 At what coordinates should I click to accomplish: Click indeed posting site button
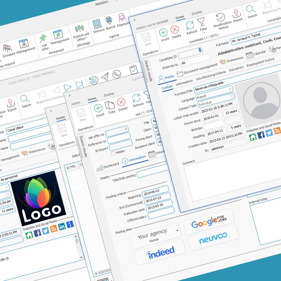tap(160, 252)
